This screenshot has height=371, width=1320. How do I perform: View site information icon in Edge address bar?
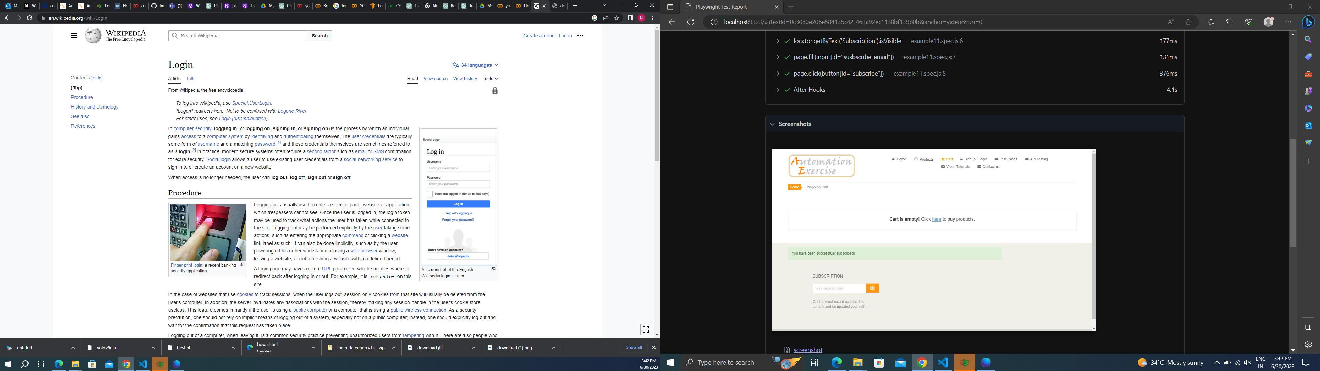(714, 22)
